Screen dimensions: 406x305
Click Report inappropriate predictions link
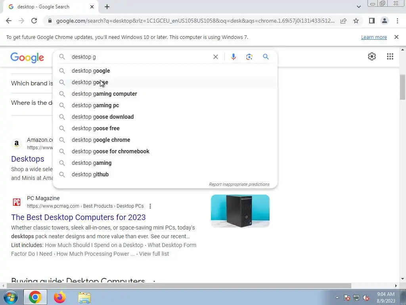(239, 184)
